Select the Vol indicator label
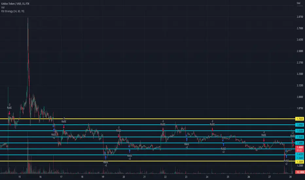This screenshot has height=180, width=305. point(3,8)
